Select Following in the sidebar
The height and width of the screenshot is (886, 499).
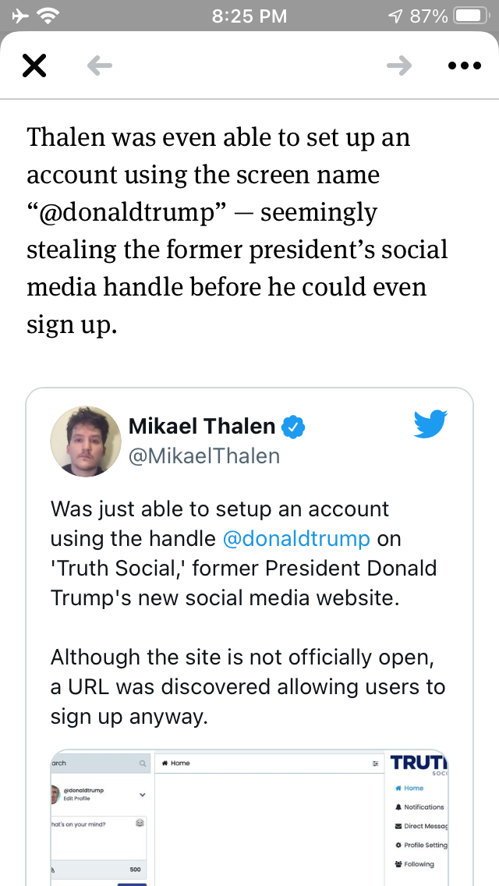click(x=419, y=864)
